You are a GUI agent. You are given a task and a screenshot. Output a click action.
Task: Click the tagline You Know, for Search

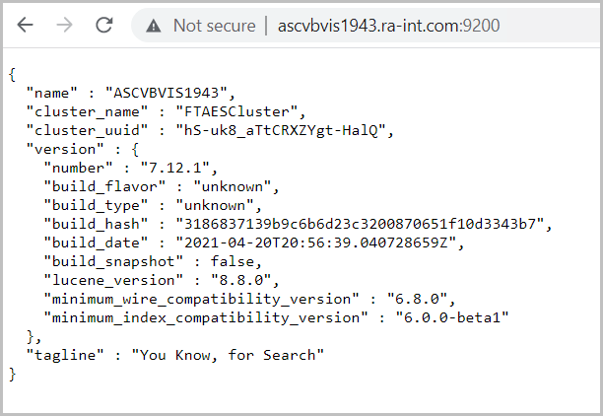[x=228, y=355]
